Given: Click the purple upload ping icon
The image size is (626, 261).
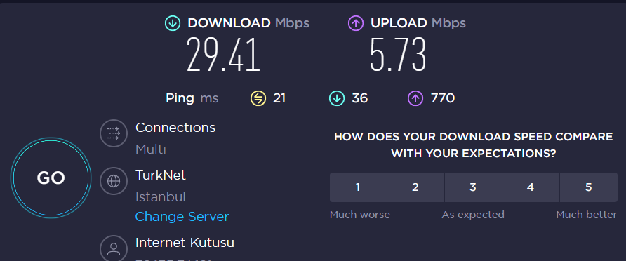Looking at the screenshot, I should click(x=415, y=98).
